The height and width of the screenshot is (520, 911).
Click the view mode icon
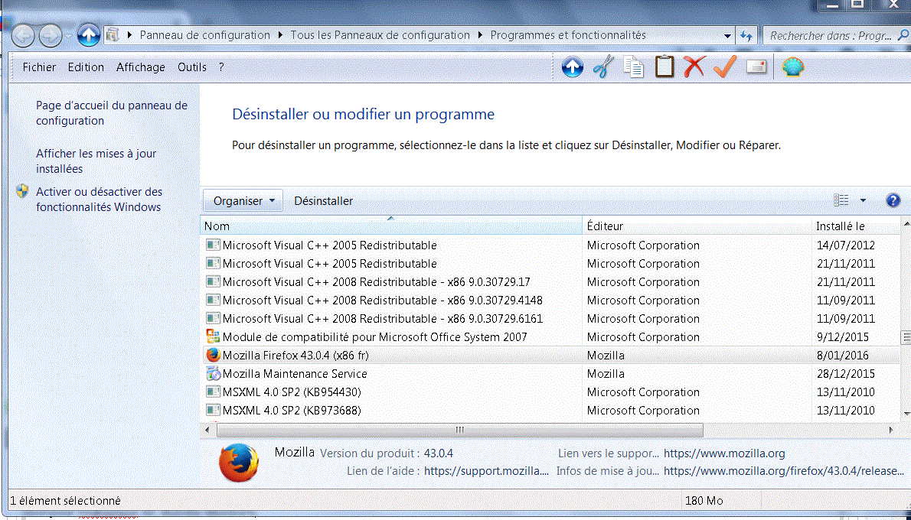tap(841, 200)
